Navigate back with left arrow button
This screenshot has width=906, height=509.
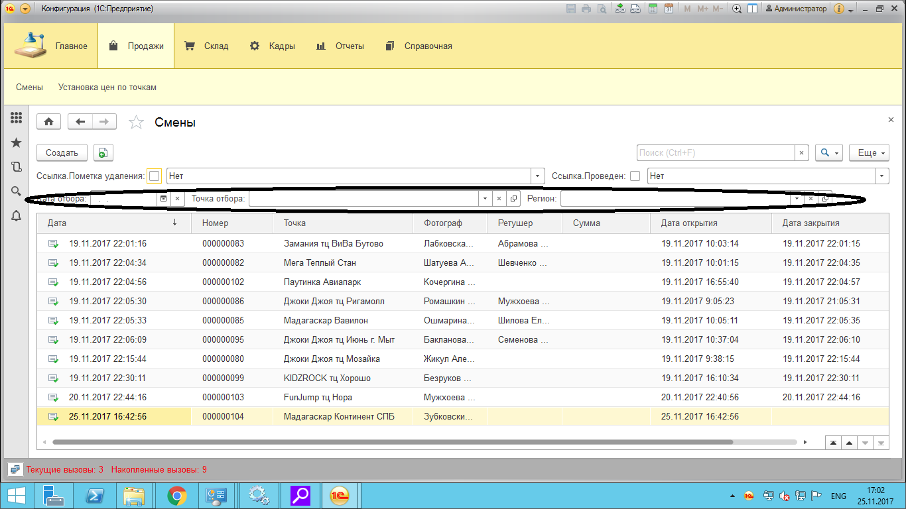click(80, 122)
